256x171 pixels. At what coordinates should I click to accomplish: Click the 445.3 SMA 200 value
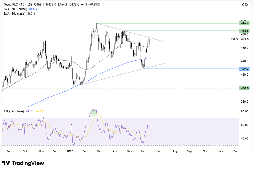[33, 9]
